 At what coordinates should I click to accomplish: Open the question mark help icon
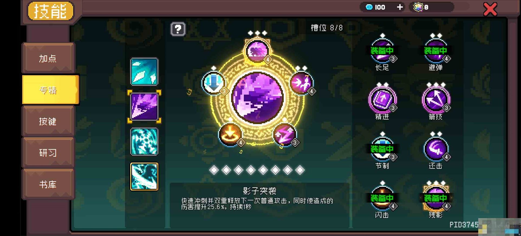(178, 29)
